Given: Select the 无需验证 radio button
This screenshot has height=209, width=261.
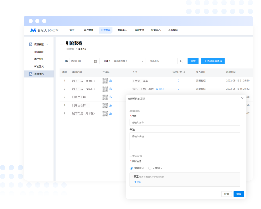Looking at the screenshot, I should coord(150,168).
